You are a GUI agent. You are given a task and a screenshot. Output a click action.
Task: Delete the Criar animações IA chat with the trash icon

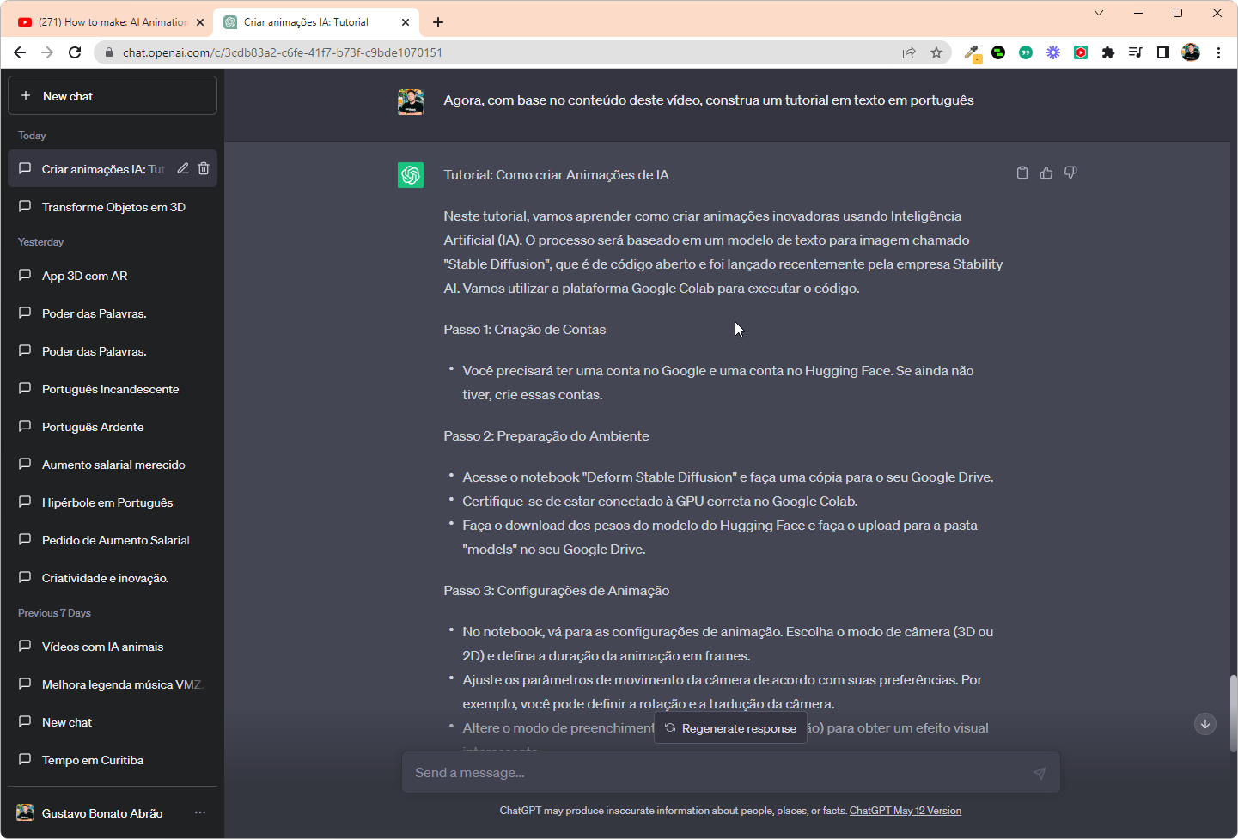pos(204,168)
